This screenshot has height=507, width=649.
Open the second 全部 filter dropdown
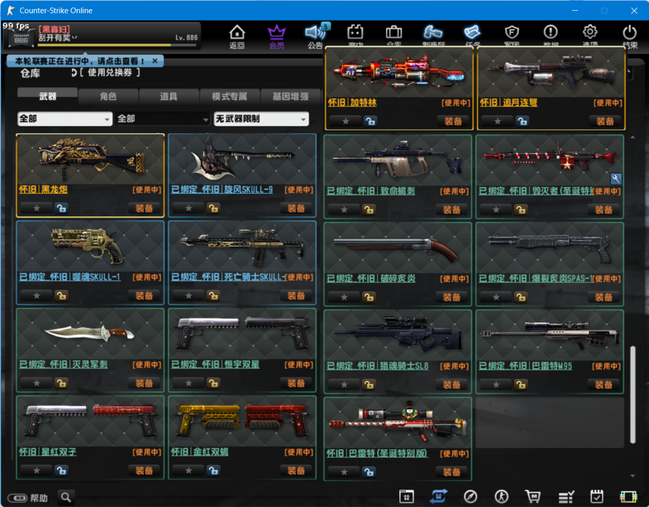click(163, 119)
